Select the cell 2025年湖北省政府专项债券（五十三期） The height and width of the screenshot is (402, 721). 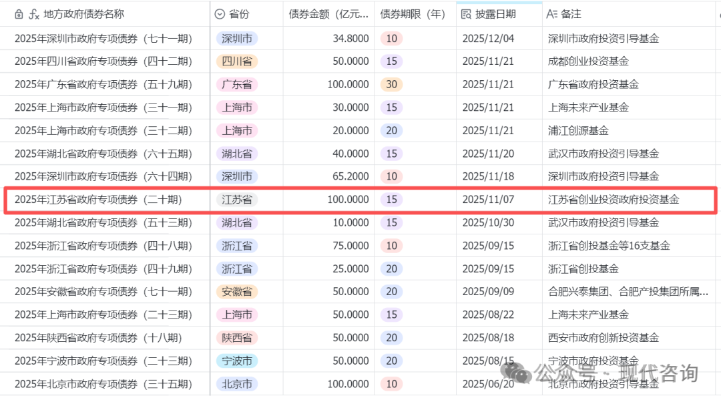[x=105, y=222]
